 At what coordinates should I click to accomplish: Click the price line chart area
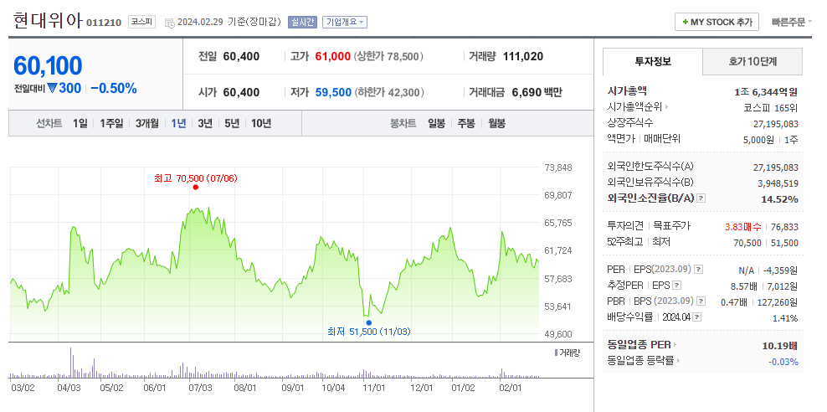(x=275, y=253)
